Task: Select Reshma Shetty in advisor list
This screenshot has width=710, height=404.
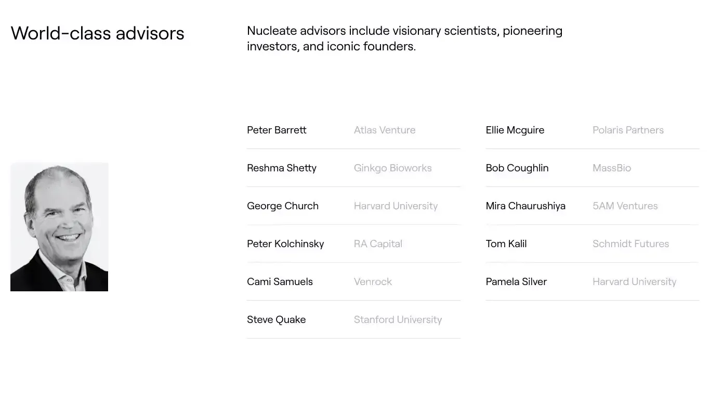Action: (x=282, y=168)
